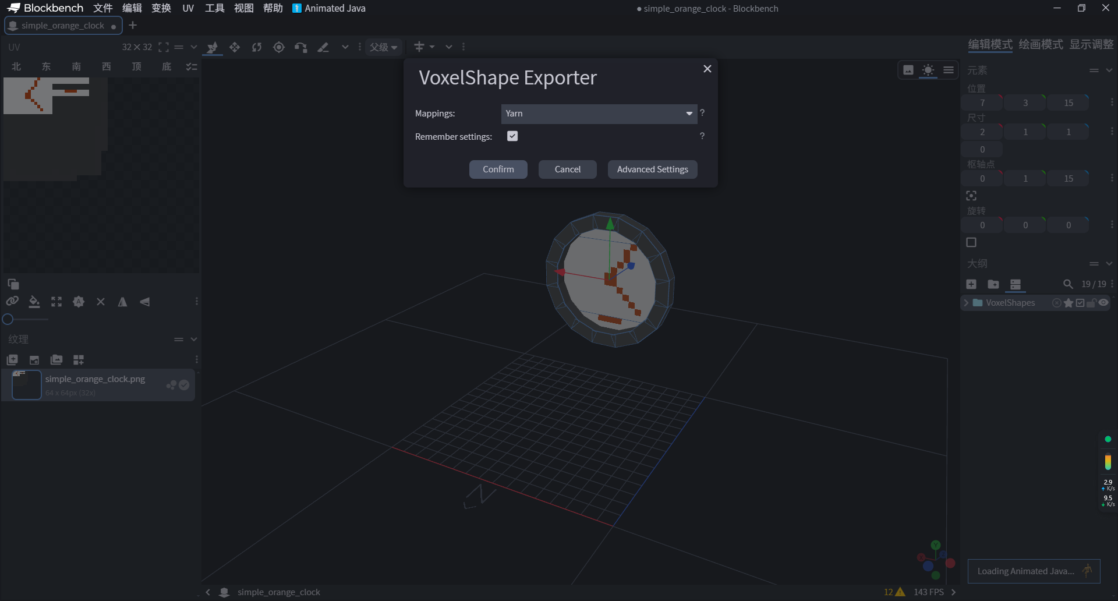Select the Rotate tool in toolbar

click(x=257, y=47)
